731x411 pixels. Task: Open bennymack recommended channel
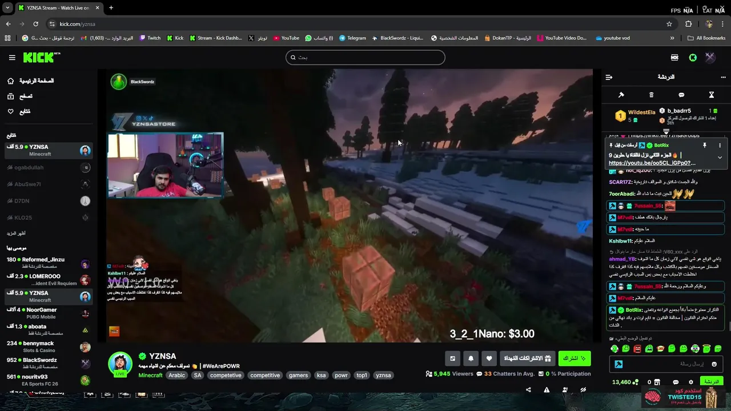(49, 346)
